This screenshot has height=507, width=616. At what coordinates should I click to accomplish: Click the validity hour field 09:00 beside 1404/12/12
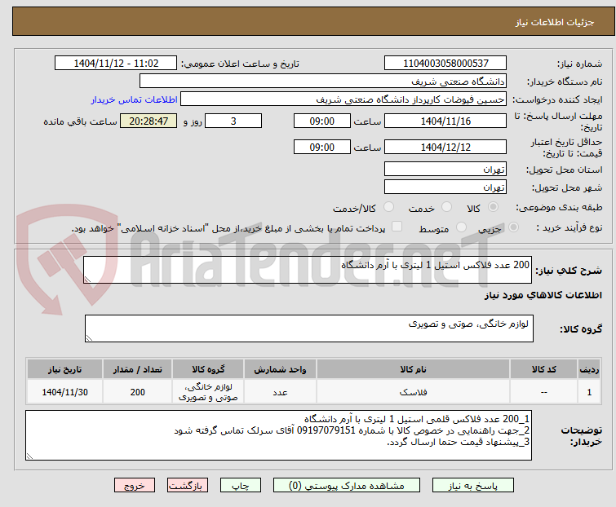[322, 148]
